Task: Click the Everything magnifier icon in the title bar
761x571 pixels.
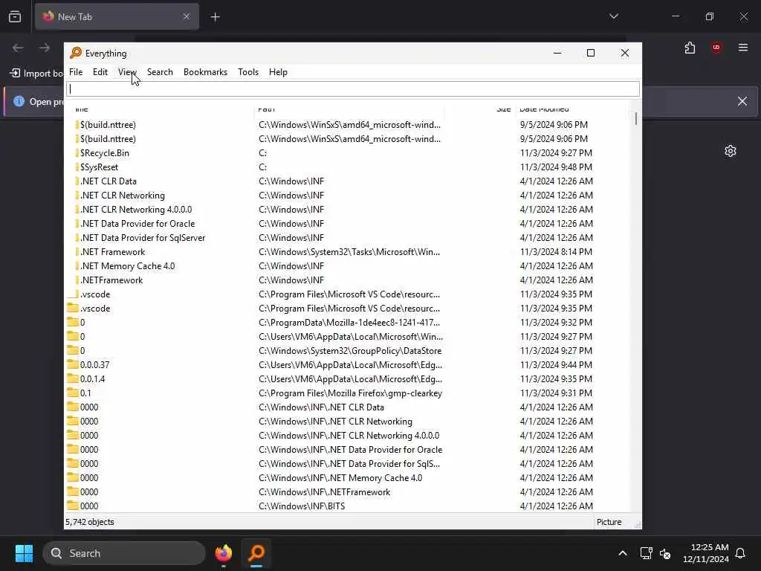Action: pos(76,53)
